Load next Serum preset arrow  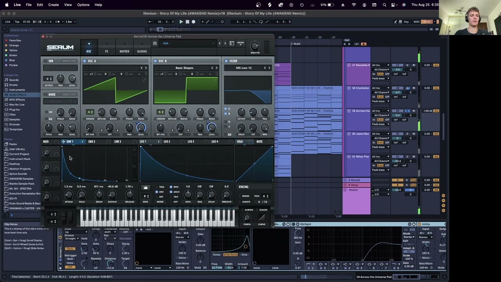click(x=225, y=43)
